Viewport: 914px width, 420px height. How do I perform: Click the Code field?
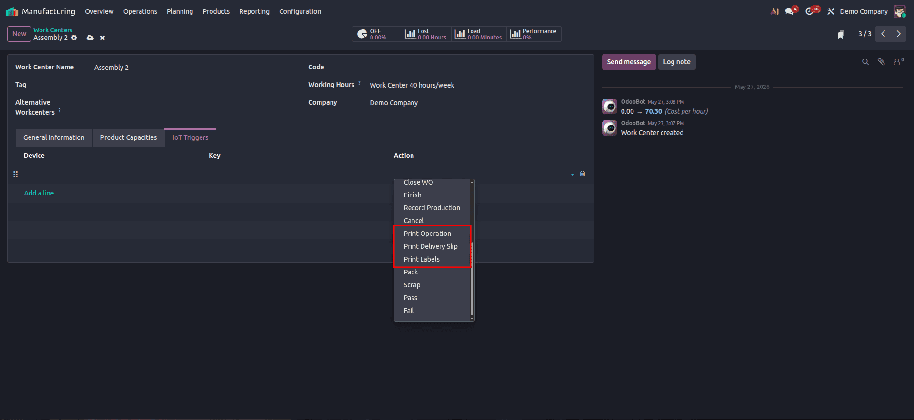click(x=478, y=68)
